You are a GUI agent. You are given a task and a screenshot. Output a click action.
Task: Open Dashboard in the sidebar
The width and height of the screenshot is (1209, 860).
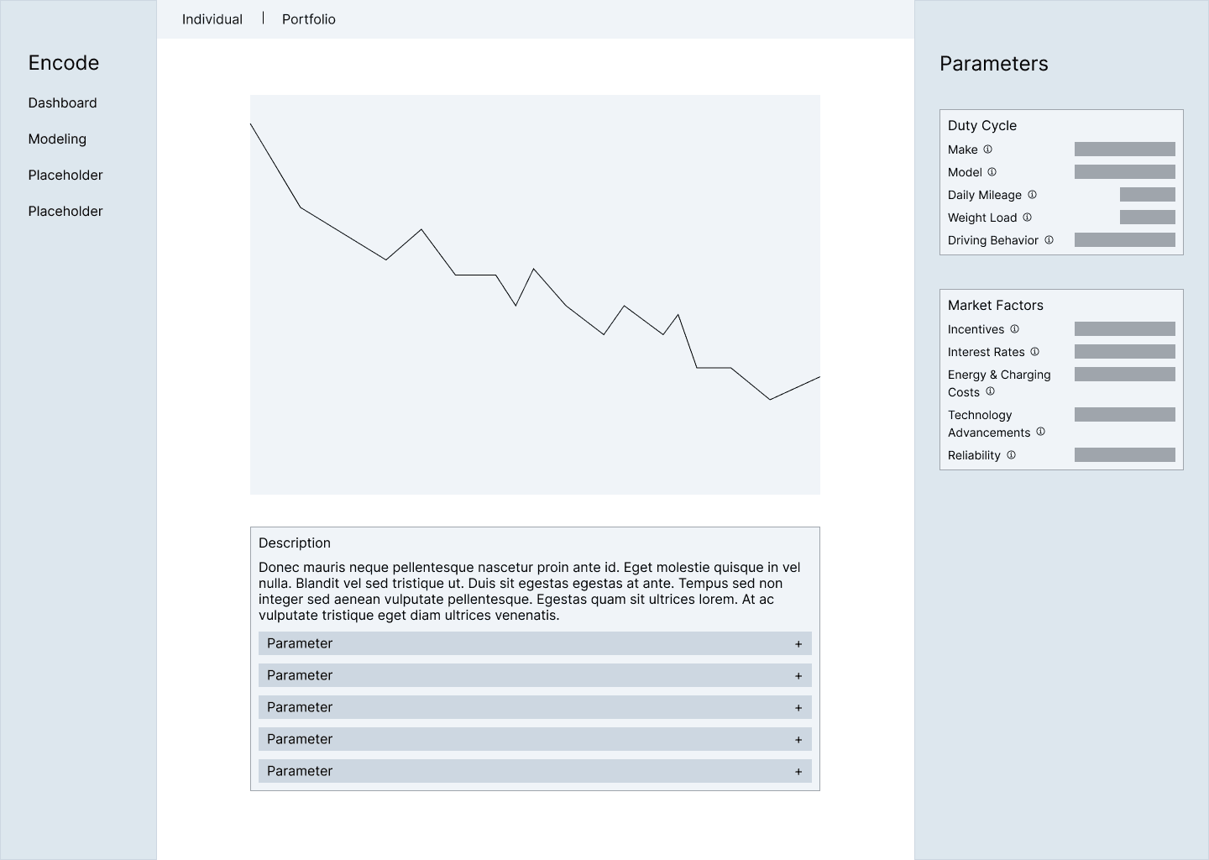point(62,103)
